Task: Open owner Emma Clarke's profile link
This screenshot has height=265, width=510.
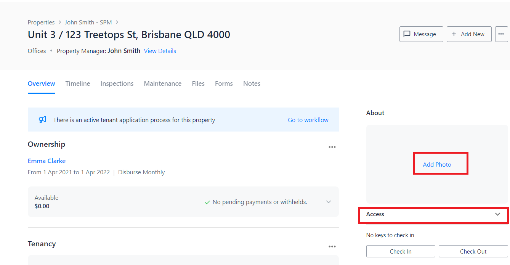Action: 47,161
